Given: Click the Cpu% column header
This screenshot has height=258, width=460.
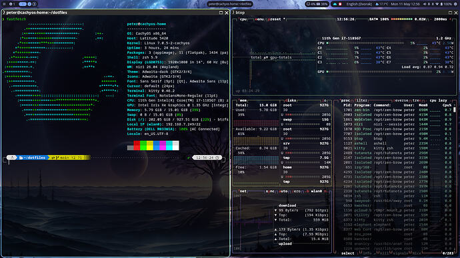Looking at the screenshot, I should pos(447,105).
